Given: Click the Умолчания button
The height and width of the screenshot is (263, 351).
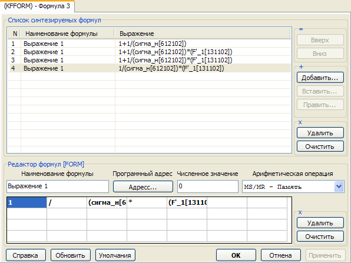Looking at the screenshot, I should pos(115,255).
